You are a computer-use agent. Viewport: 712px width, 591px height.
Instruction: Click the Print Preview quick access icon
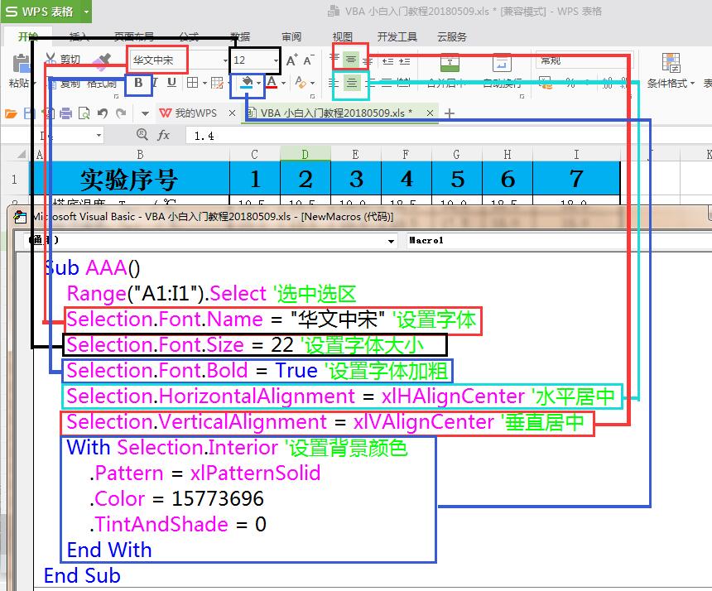(84, 113)
